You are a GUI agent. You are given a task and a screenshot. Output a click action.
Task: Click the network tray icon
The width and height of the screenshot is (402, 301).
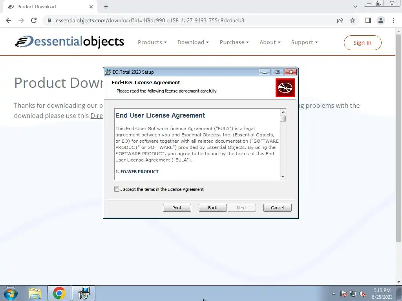(353, 294)
